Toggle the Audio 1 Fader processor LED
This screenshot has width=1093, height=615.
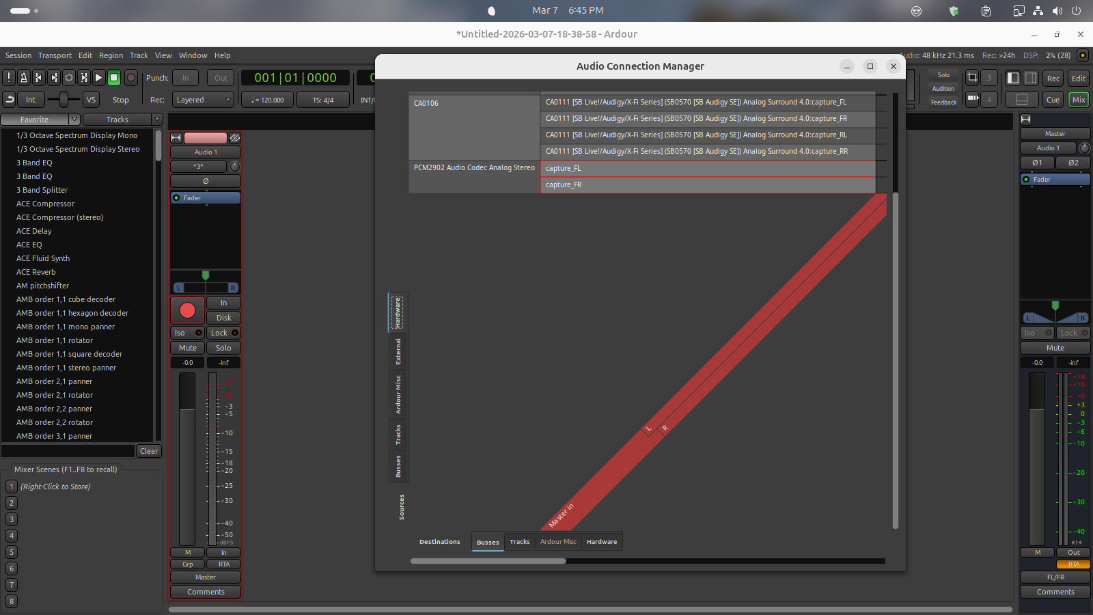tap(177, 198)
